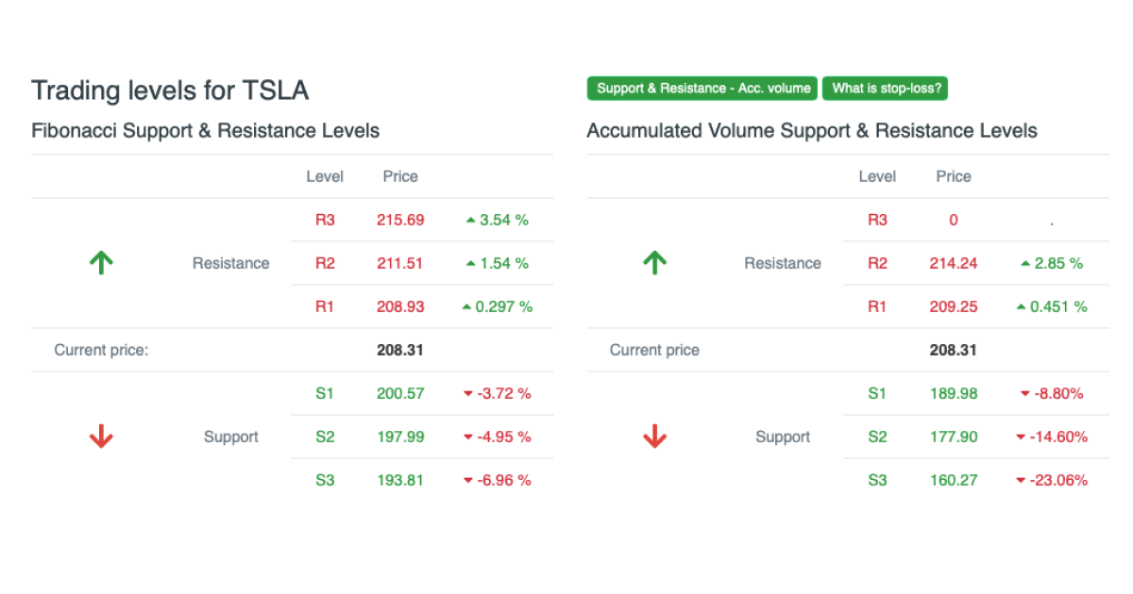The image size is (1133, 594).
Task: Click the red down arrow in Accumulated Volume table
Action: [x=654, y=437]
